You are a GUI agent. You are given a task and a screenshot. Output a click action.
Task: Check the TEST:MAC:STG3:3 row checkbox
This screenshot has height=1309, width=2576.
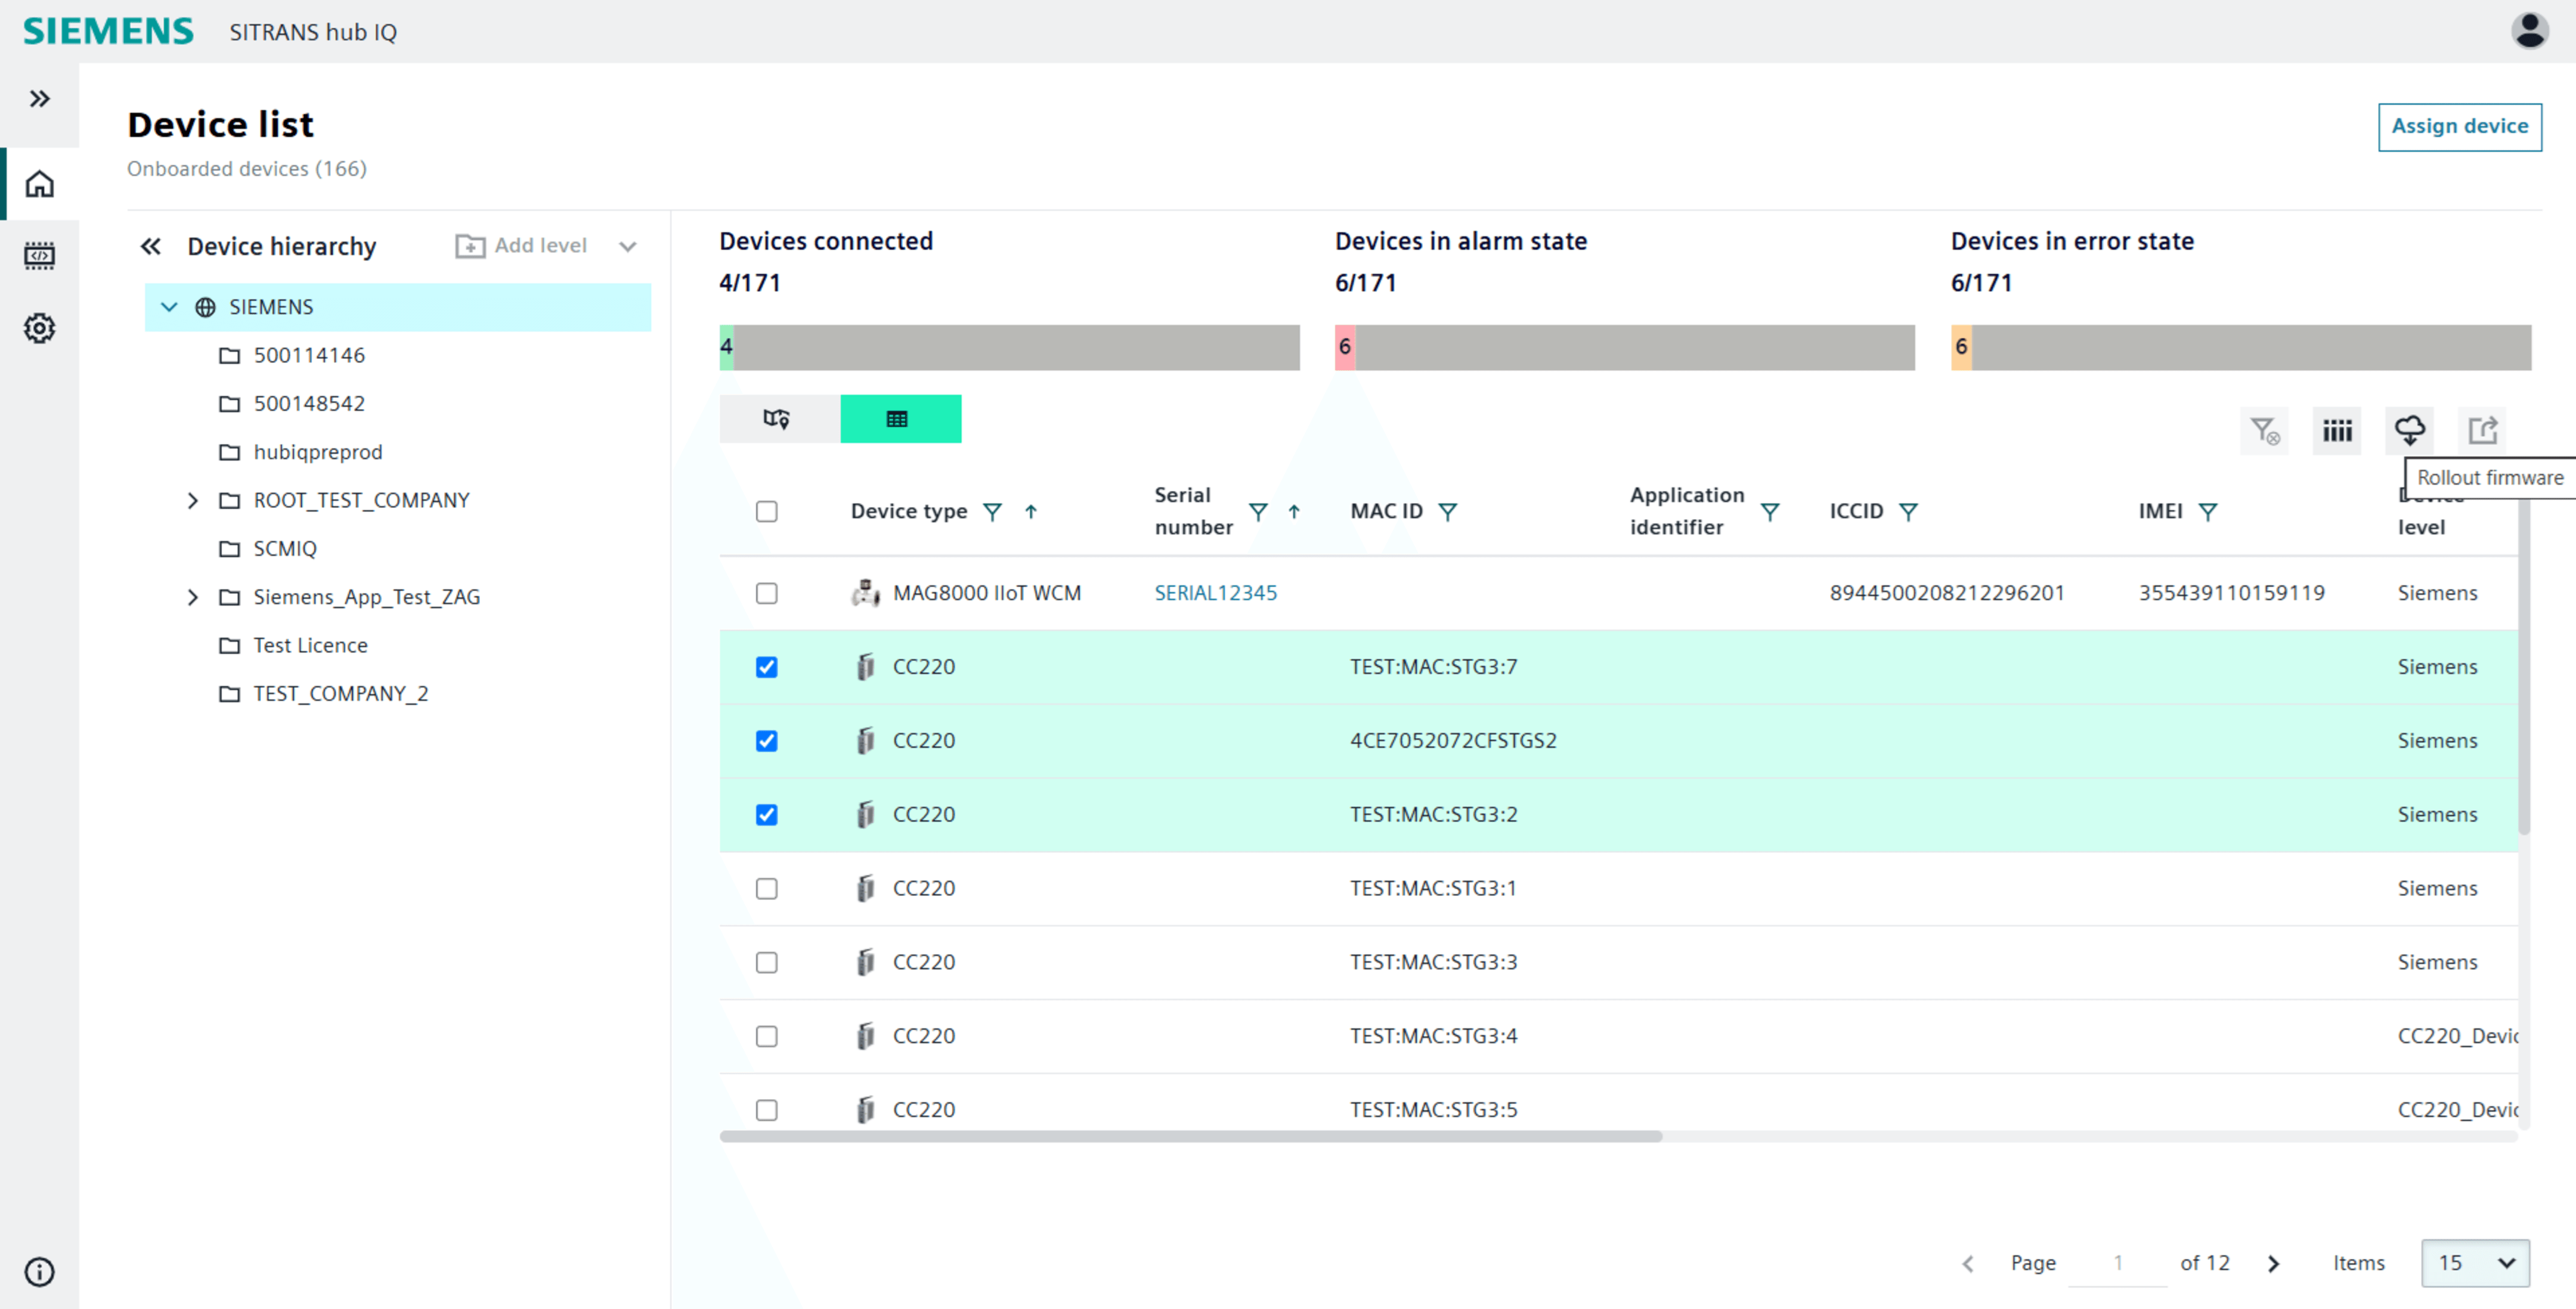point(767,963)
